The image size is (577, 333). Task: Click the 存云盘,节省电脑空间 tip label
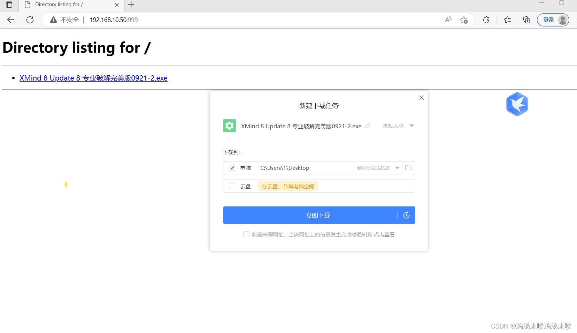(x=288, y=186)
